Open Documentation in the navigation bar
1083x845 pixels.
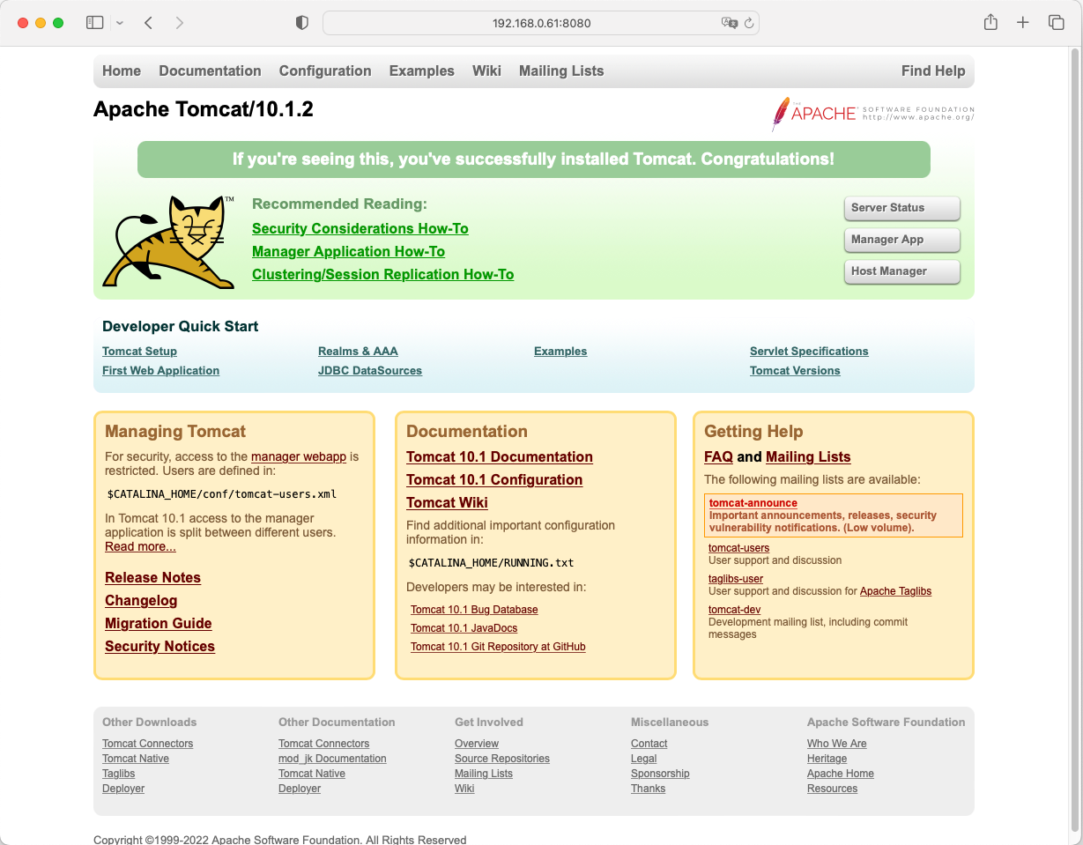(x=210, y=70)
